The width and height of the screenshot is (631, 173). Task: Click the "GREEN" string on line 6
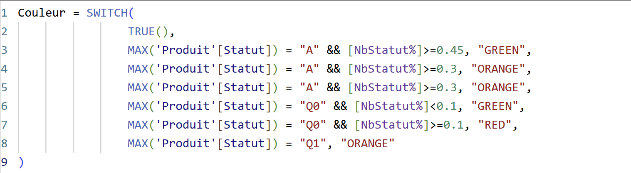coord(494,106)
